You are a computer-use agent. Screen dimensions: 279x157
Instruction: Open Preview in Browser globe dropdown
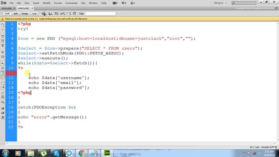click(51, 14)
